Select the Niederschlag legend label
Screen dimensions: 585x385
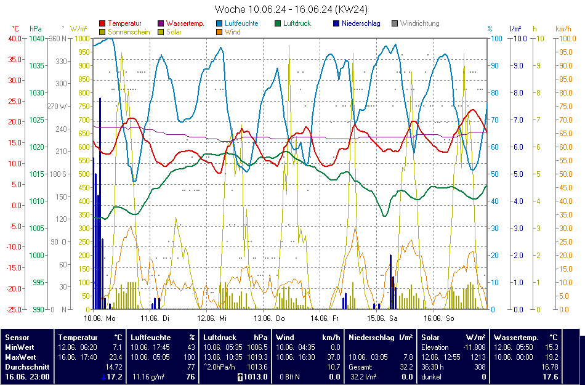click(x=361, y=23)
